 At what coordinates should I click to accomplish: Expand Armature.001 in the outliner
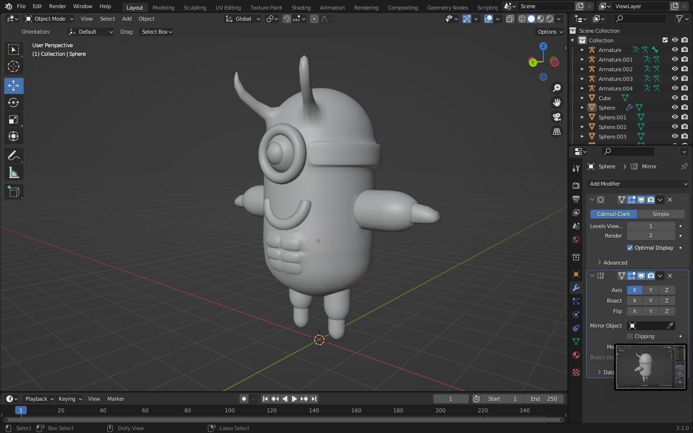coord(582,60)
